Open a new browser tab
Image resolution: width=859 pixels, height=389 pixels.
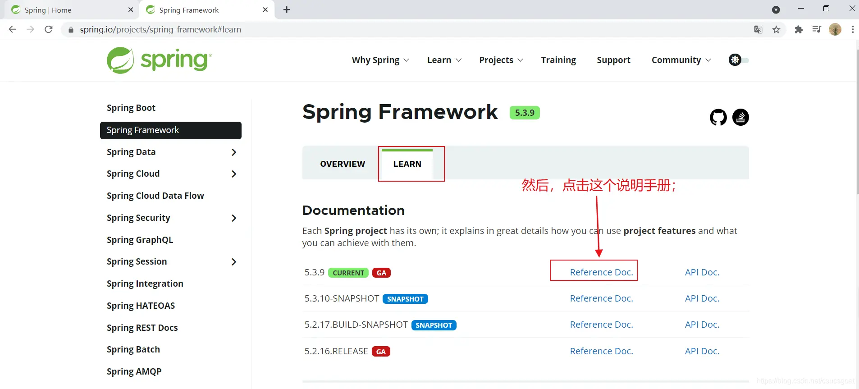[x=287, y=10]
